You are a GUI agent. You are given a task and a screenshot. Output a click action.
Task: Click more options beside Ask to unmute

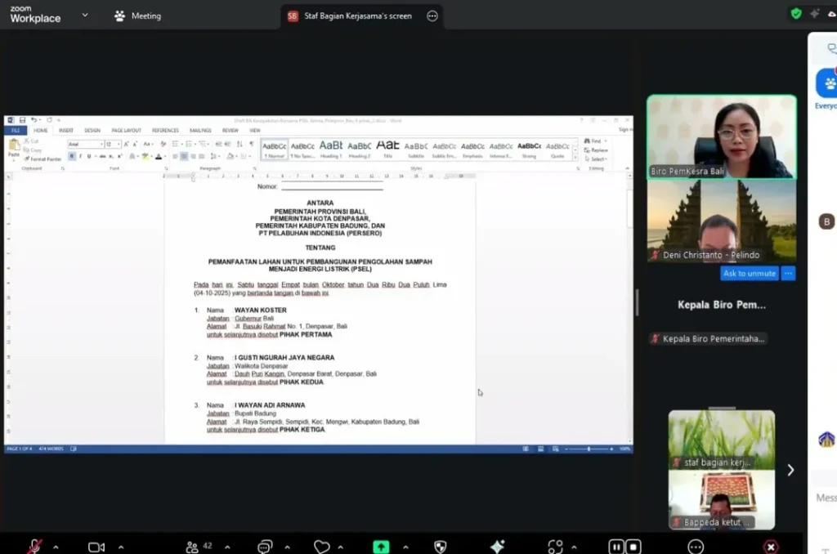click(x=788, y=273)
